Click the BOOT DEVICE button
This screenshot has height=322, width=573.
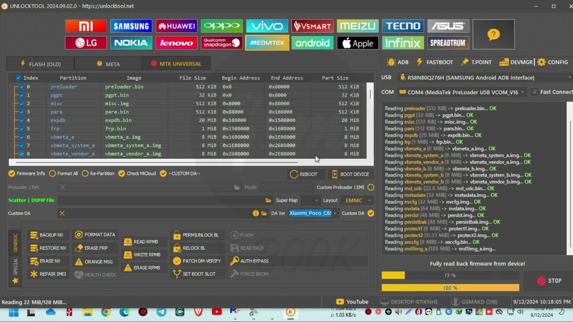(351, 174)
